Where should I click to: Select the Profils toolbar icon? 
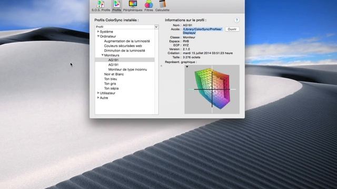(116, 6)
